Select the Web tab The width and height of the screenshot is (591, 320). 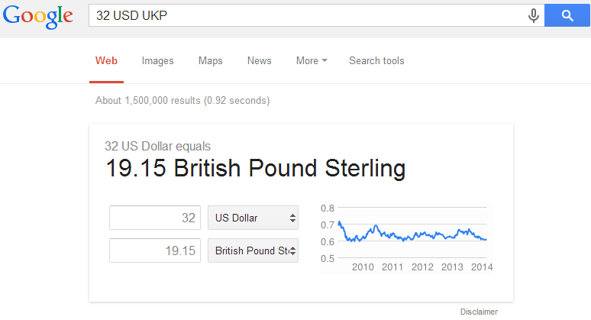click(x=106, y=60)
